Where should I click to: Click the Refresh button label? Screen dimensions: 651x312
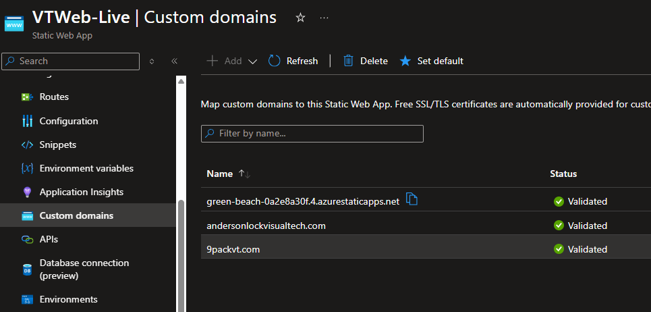point(302,61)
